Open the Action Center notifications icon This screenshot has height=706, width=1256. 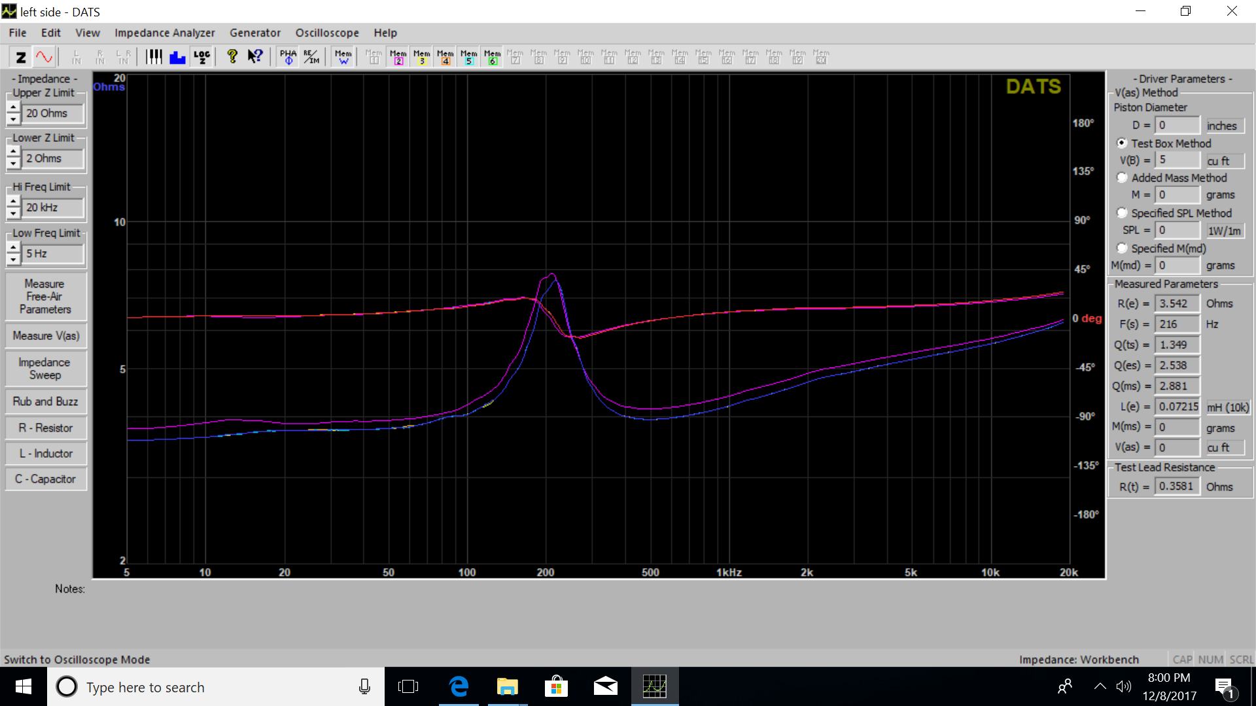[x=1225, y=687]
